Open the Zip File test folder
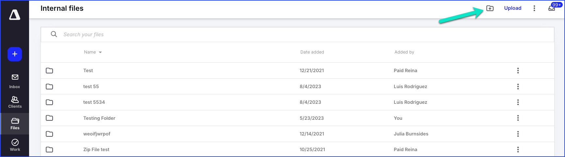565x157 pixels. 96,149
